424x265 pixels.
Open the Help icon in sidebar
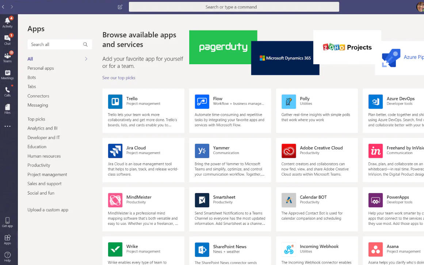coord(7,257)
